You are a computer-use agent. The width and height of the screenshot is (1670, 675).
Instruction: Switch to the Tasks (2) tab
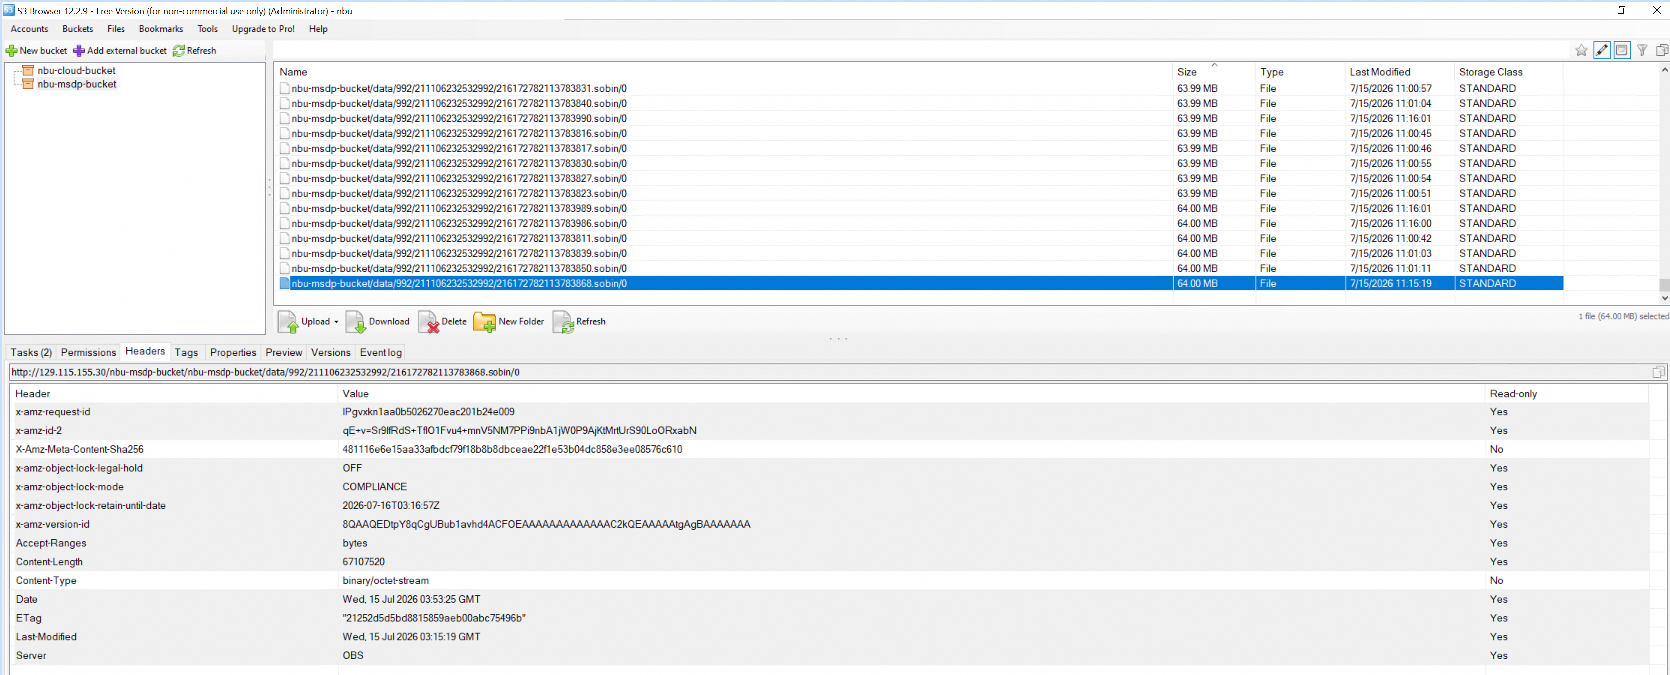tap(31, 352)
